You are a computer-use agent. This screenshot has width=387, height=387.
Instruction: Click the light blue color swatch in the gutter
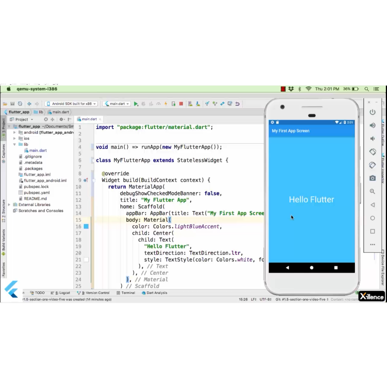point(86,226)
